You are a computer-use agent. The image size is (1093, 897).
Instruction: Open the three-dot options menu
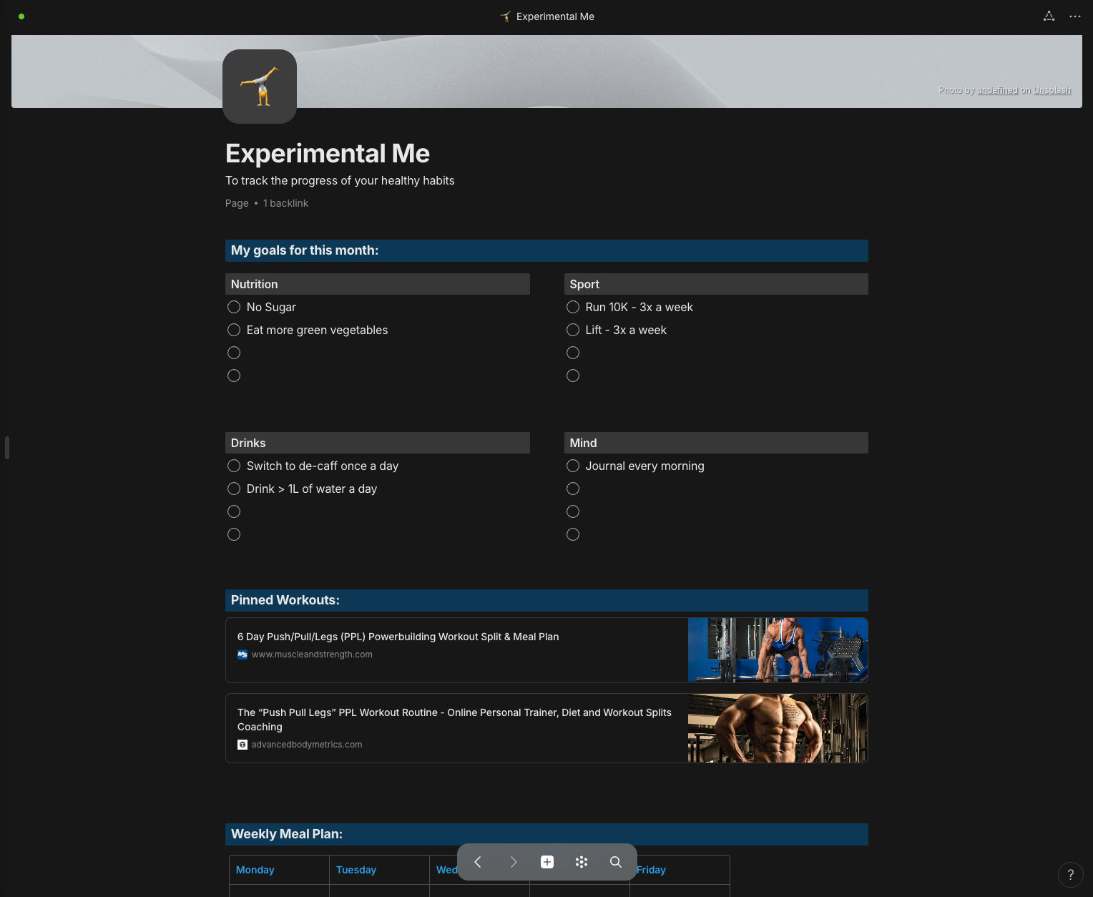(x=1074, y=16)
